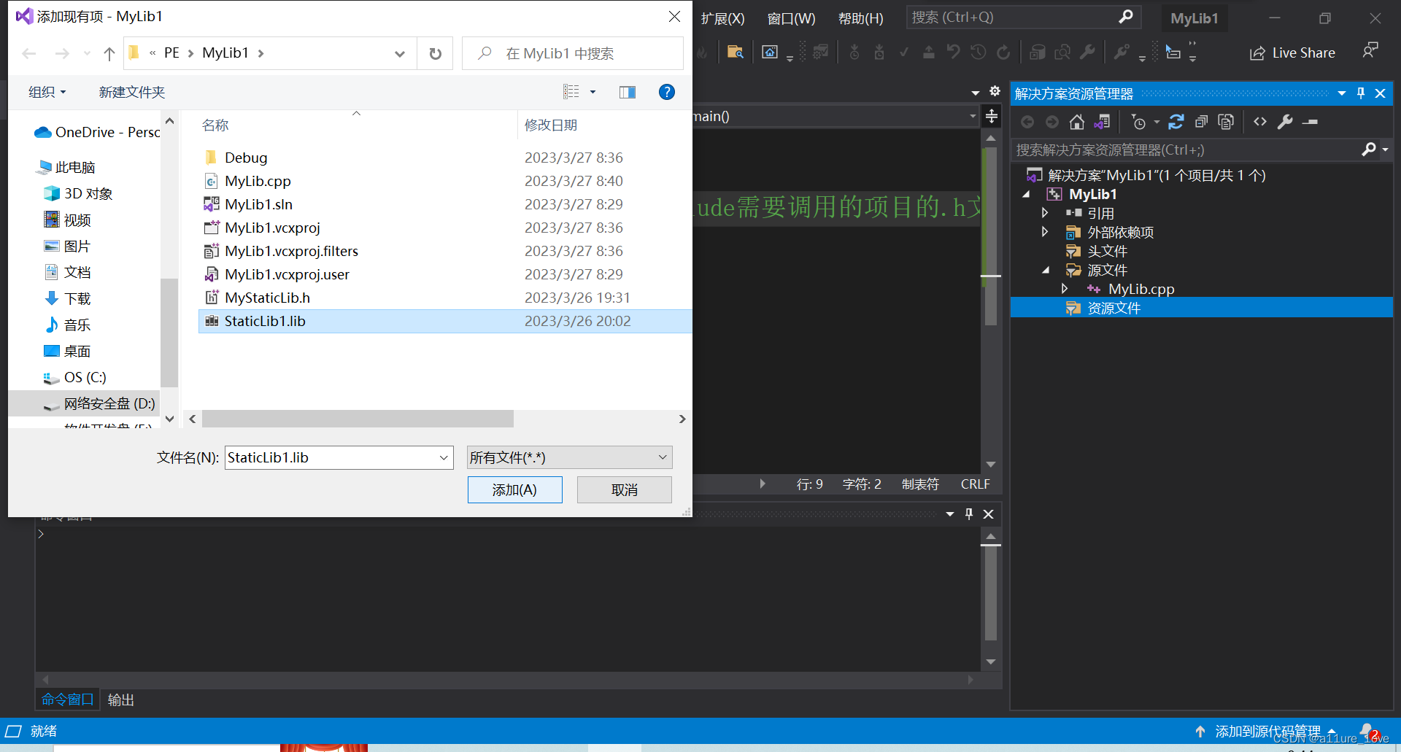Open 下载 in navigation pane
The width and height of the screenshot is (1401, 752).
tap(77, 298)
